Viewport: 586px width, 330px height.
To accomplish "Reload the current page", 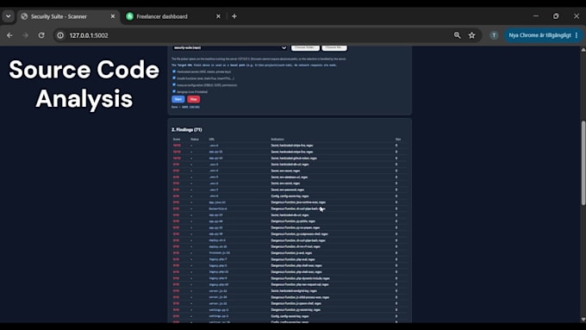I will tap(41, 35).
